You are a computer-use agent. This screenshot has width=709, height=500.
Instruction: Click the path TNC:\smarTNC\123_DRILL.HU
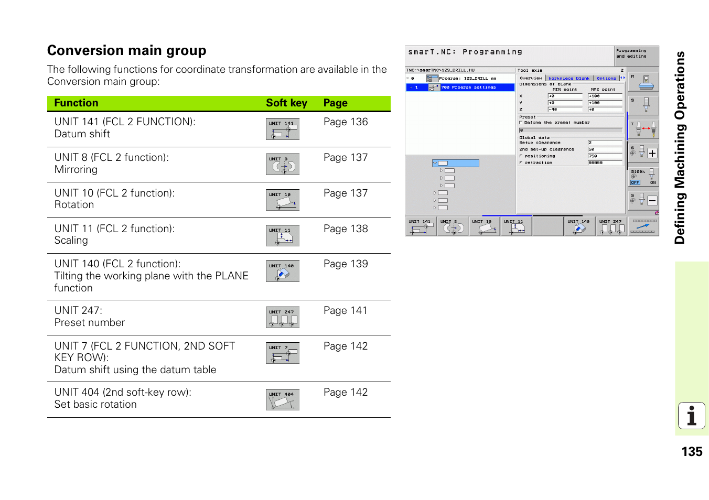pyautogui.click(x=441, y=70)
